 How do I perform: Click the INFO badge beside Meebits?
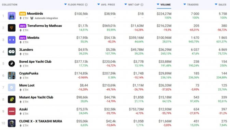point(23,38)
